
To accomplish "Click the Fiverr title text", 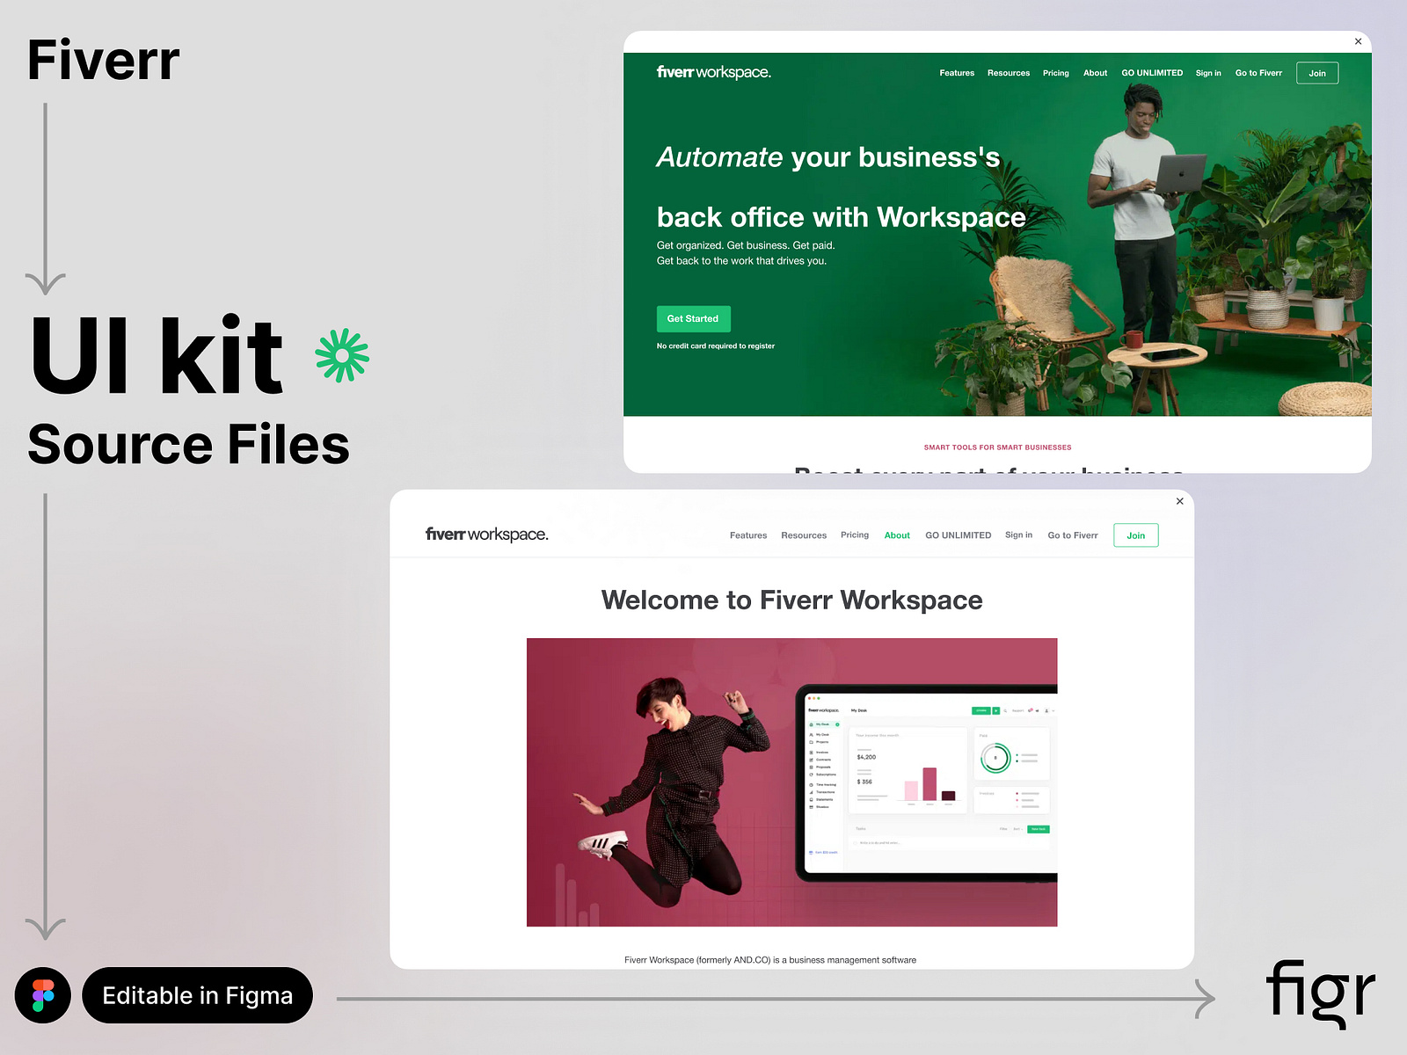I will click(x=104, y=61).
